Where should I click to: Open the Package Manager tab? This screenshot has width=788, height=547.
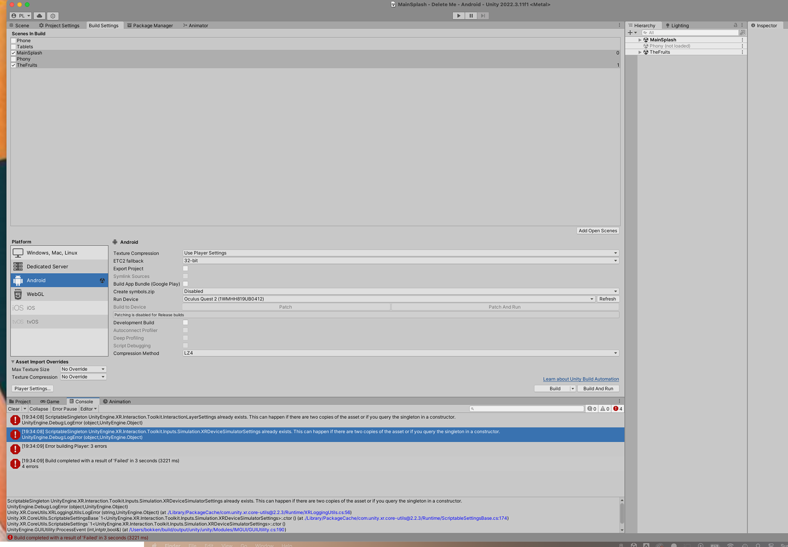(150, 25)
